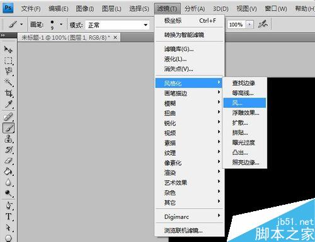Choose 浏览联机滤镜... menu item
Image resolution: width=315 pixels, height=242 pixels.
(190, 231)
